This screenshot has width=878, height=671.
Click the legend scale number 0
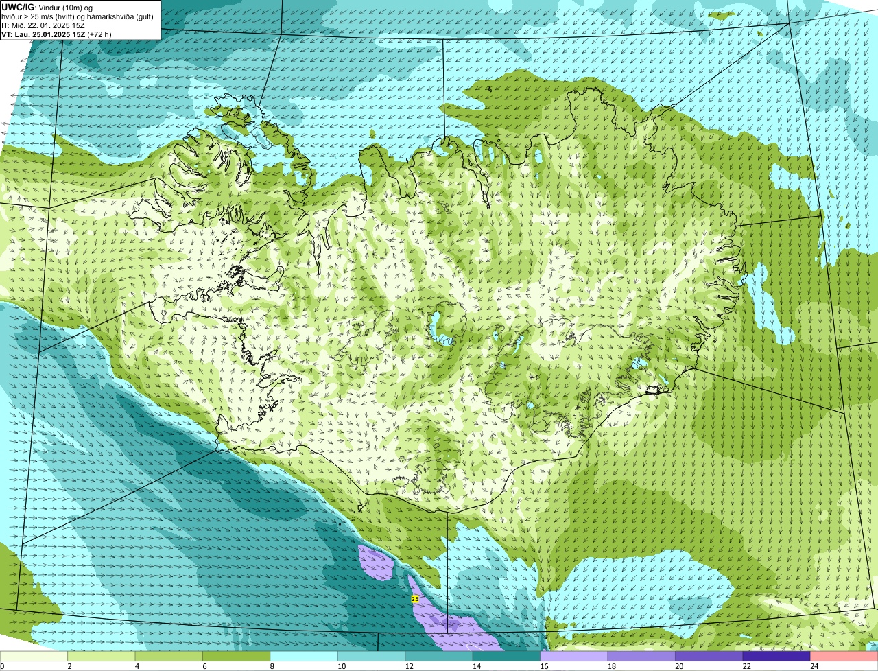coord(2,666)
